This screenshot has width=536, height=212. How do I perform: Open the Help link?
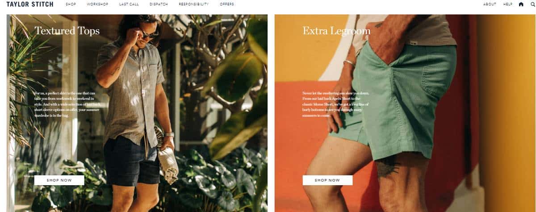508,4
